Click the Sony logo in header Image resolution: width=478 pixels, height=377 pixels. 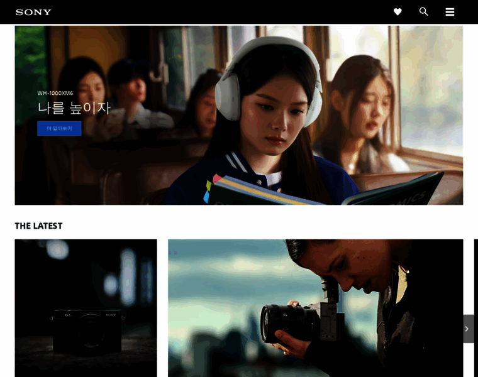33,12
